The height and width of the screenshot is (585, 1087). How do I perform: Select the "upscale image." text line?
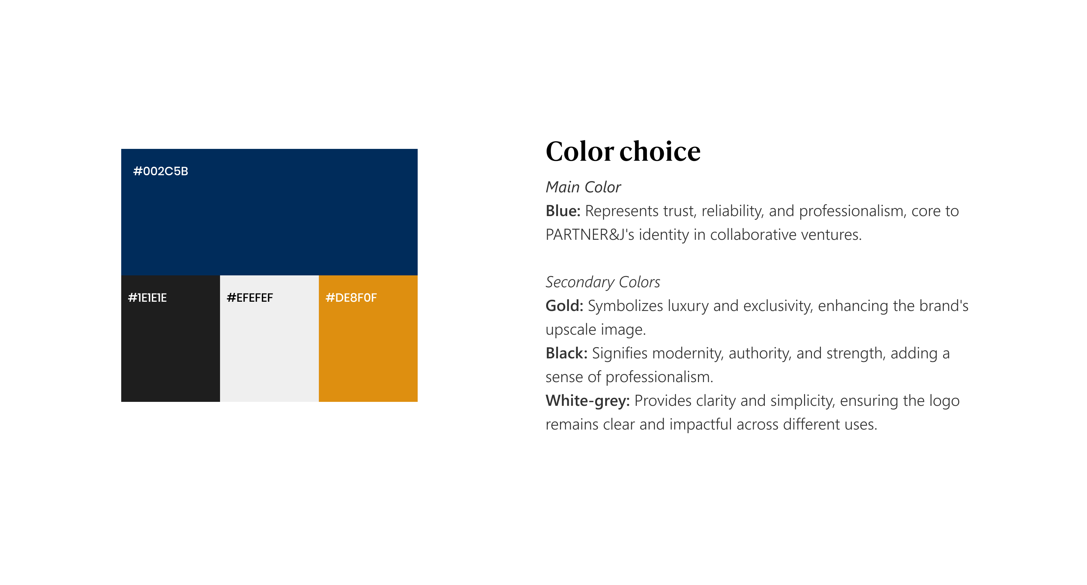click(x=596, y=330)
